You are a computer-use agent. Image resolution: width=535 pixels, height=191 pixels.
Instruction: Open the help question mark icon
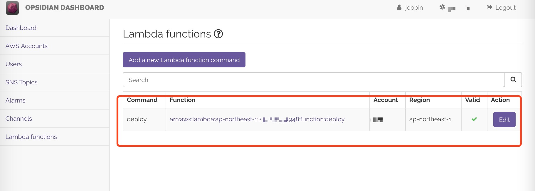(218, 34)
